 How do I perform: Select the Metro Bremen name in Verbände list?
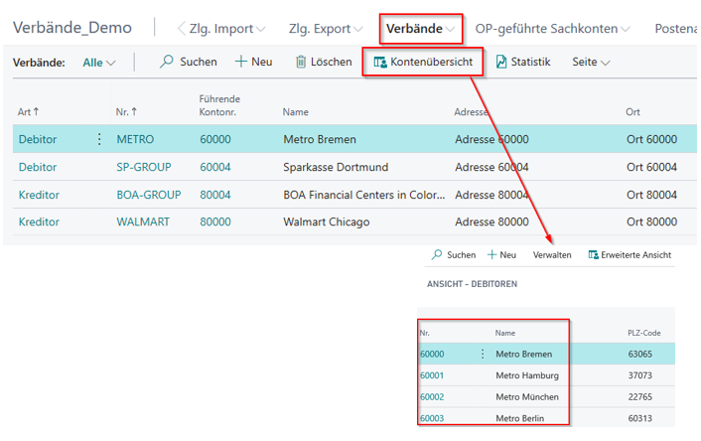pos(319,139)
